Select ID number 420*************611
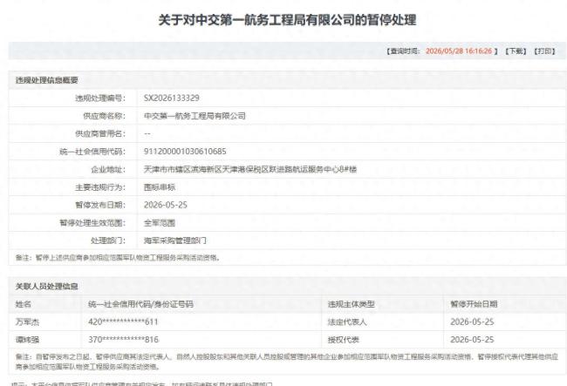Viewport: 567px width, 386px height. [123, 322]
